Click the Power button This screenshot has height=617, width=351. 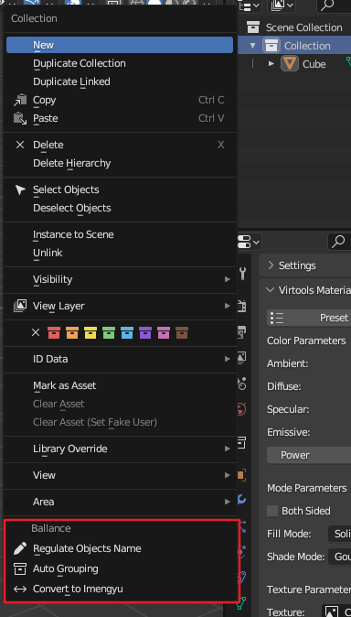click(309, 455)
